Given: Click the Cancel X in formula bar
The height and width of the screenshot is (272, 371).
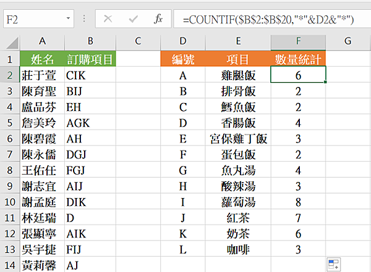Looking at the screenshot, I should (x=108, y=19).
